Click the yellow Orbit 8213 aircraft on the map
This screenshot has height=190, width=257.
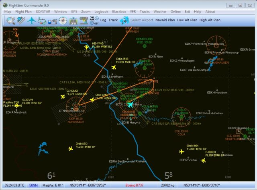pyautogui.click(x=71, y=149)
